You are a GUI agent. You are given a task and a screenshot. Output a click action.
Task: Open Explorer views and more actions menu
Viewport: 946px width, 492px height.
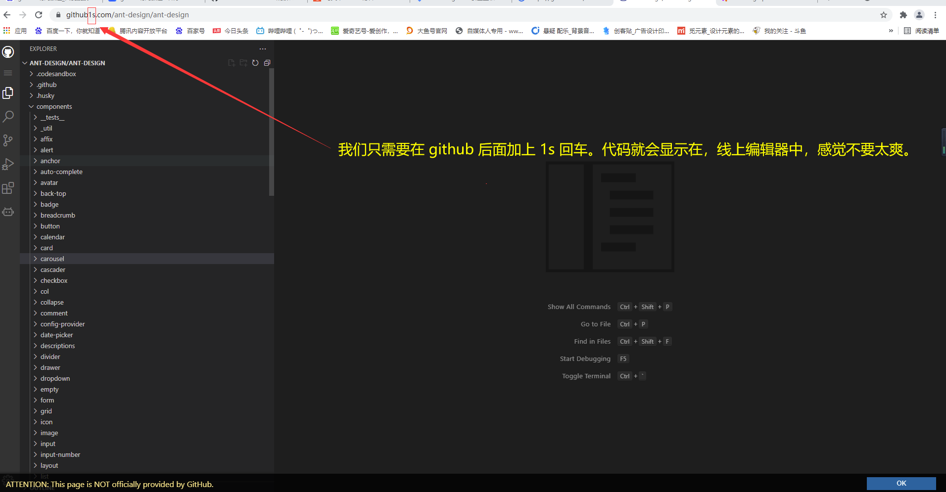(263, 49)
